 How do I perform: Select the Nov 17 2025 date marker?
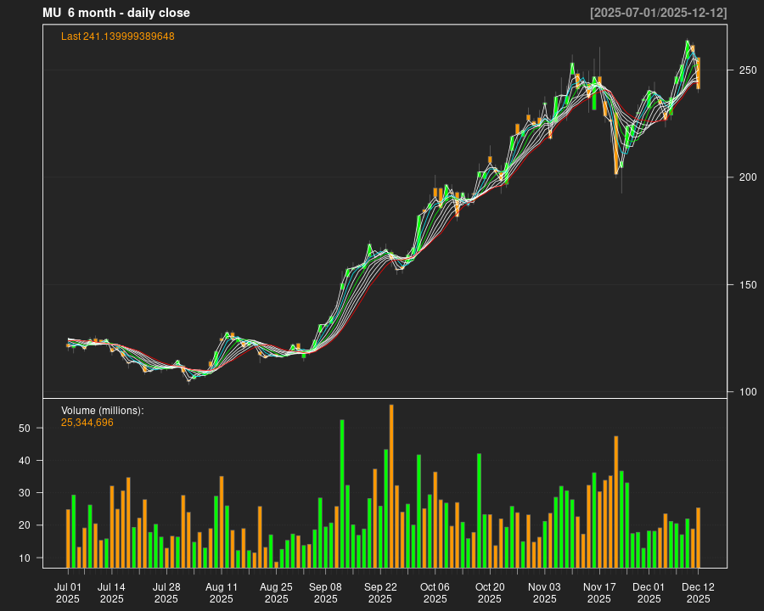[599, 592]
